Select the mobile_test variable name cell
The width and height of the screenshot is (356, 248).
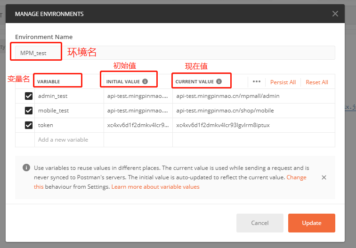tap(69, 111)
